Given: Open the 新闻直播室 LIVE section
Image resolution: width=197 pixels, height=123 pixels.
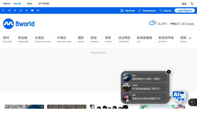Looking at the screenshot, I should pos(144,39).
